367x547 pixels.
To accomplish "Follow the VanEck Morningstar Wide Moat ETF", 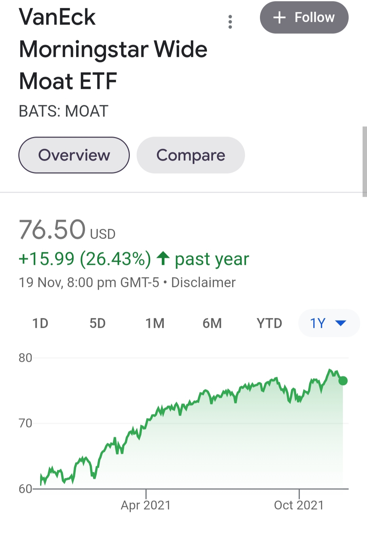I will coord(304,17).
